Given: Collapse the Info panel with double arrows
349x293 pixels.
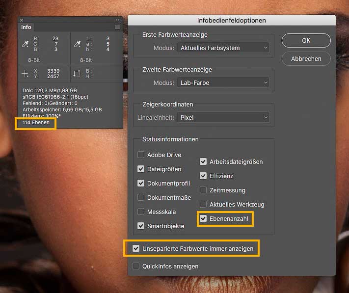Looking at the screenshot, I should tap(118, 20).
